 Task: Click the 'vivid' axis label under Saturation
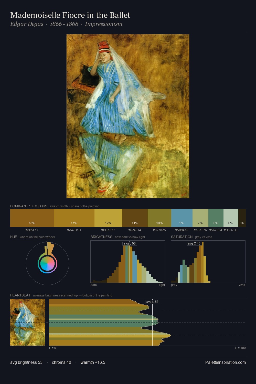(x=242, y=285)
